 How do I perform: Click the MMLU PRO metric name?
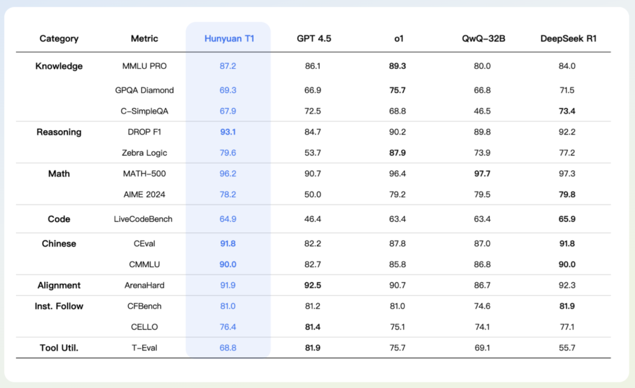coord(144,66)
